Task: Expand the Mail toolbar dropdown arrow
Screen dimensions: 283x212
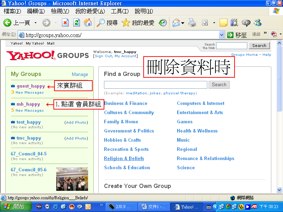Action: [183, 23]
